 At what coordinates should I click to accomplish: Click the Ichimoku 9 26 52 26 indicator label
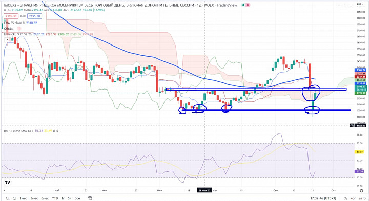coord(17,34)
